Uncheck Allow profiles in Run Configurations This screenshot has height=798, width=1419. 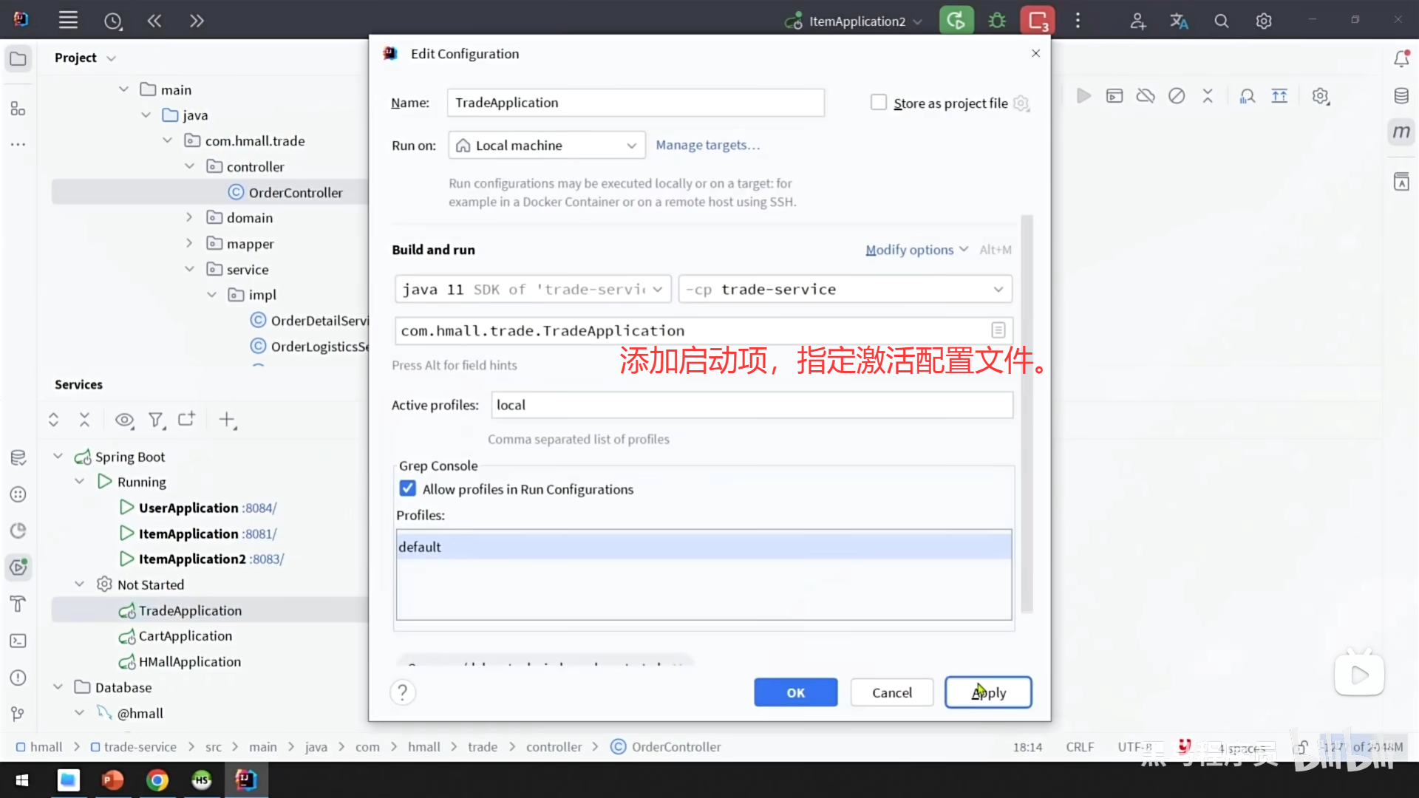point(408,488)
